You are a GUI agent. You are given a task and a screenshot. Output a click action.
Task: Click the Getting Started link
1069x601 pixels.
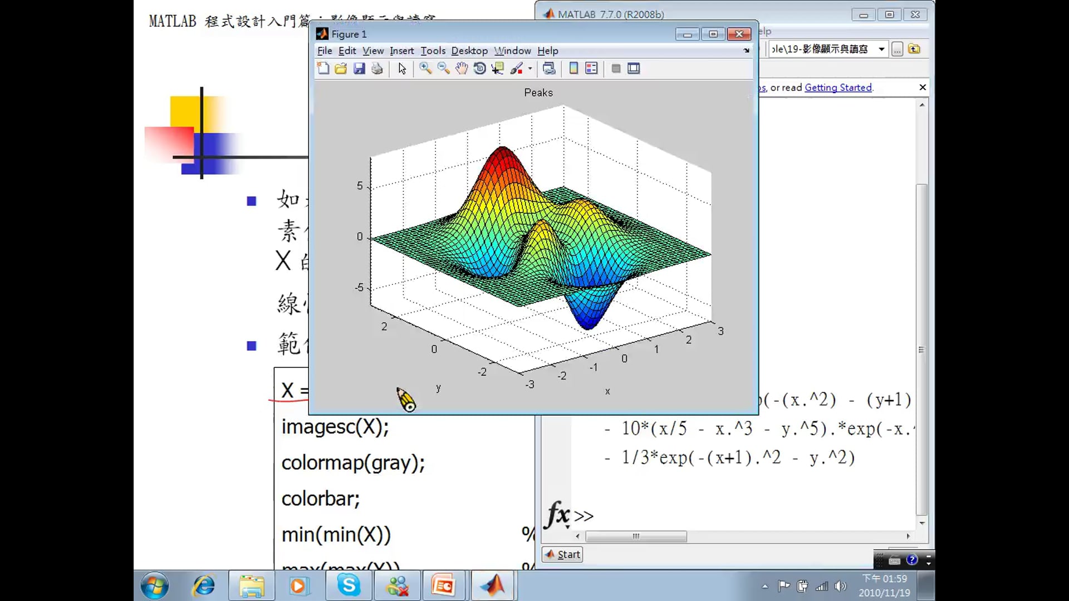838,87
